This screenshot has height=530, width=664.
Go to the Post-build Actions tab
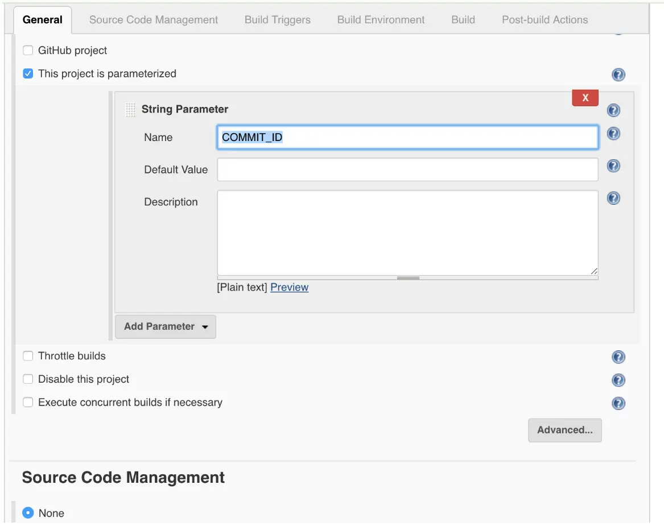click(545, 20)
